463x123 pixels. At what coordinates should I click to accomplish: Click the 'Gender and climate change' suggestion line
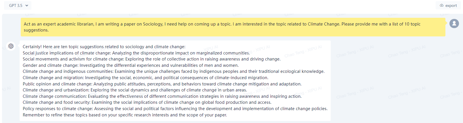click(x=131, y=65)
